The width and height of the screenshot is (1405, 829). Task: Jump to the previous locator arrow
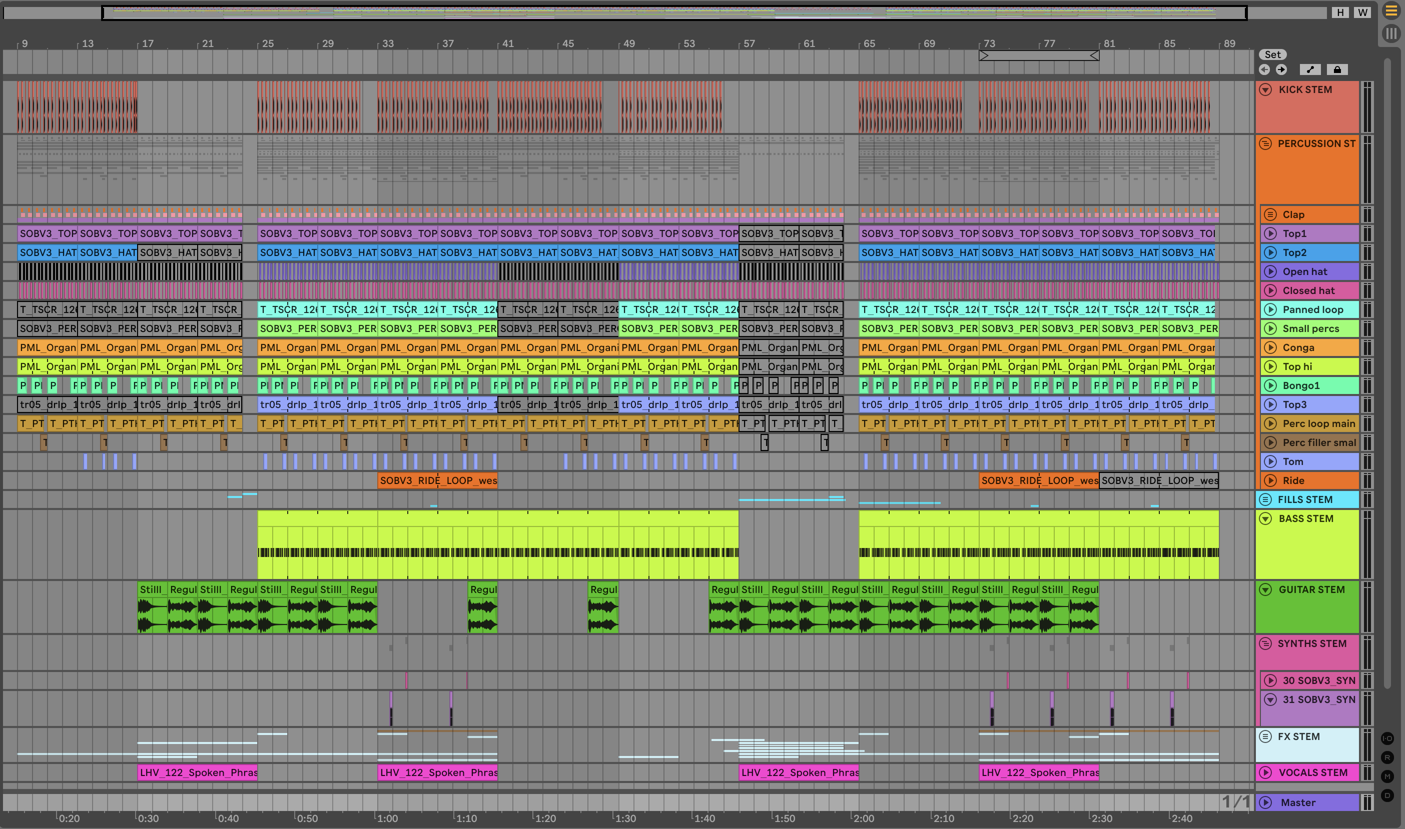click(x=1264, y=70)
